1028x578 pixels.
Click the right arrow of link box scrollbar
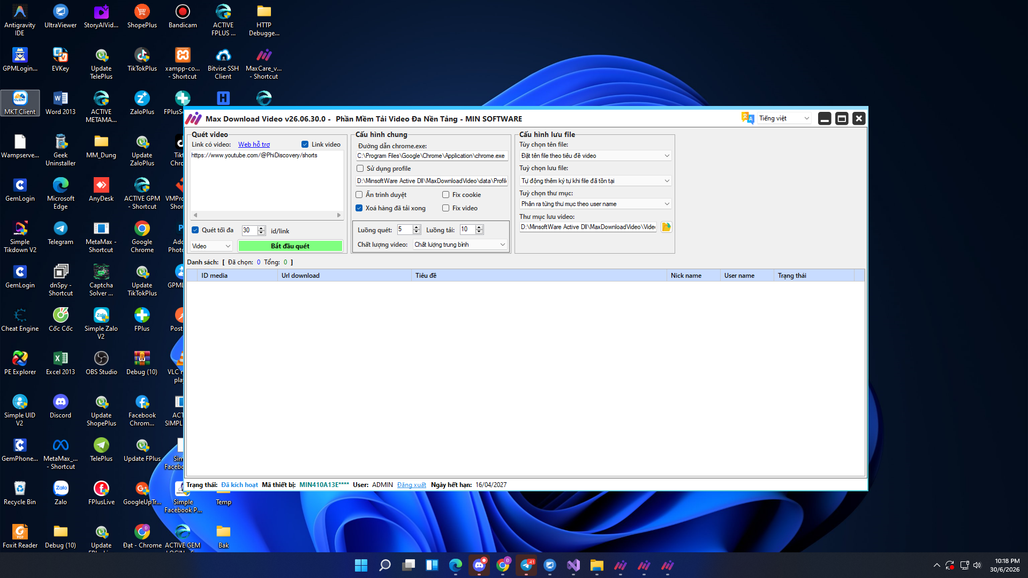point(339,215)
